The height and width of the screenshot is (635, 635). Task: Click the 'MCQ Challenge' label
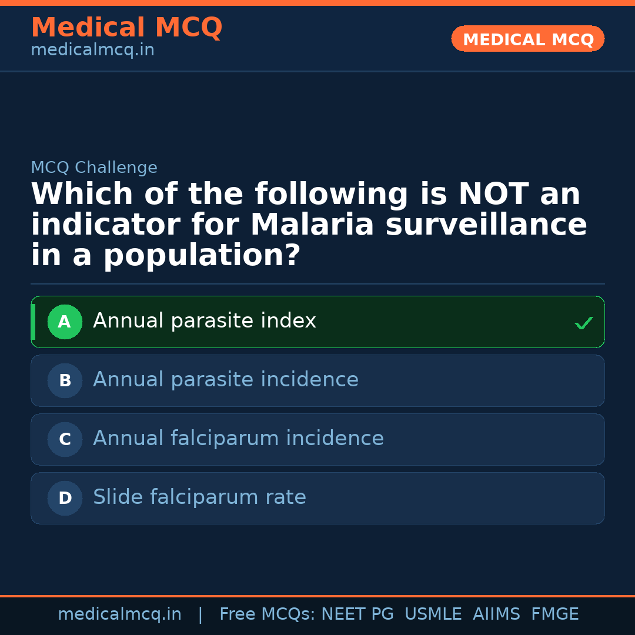94,168
